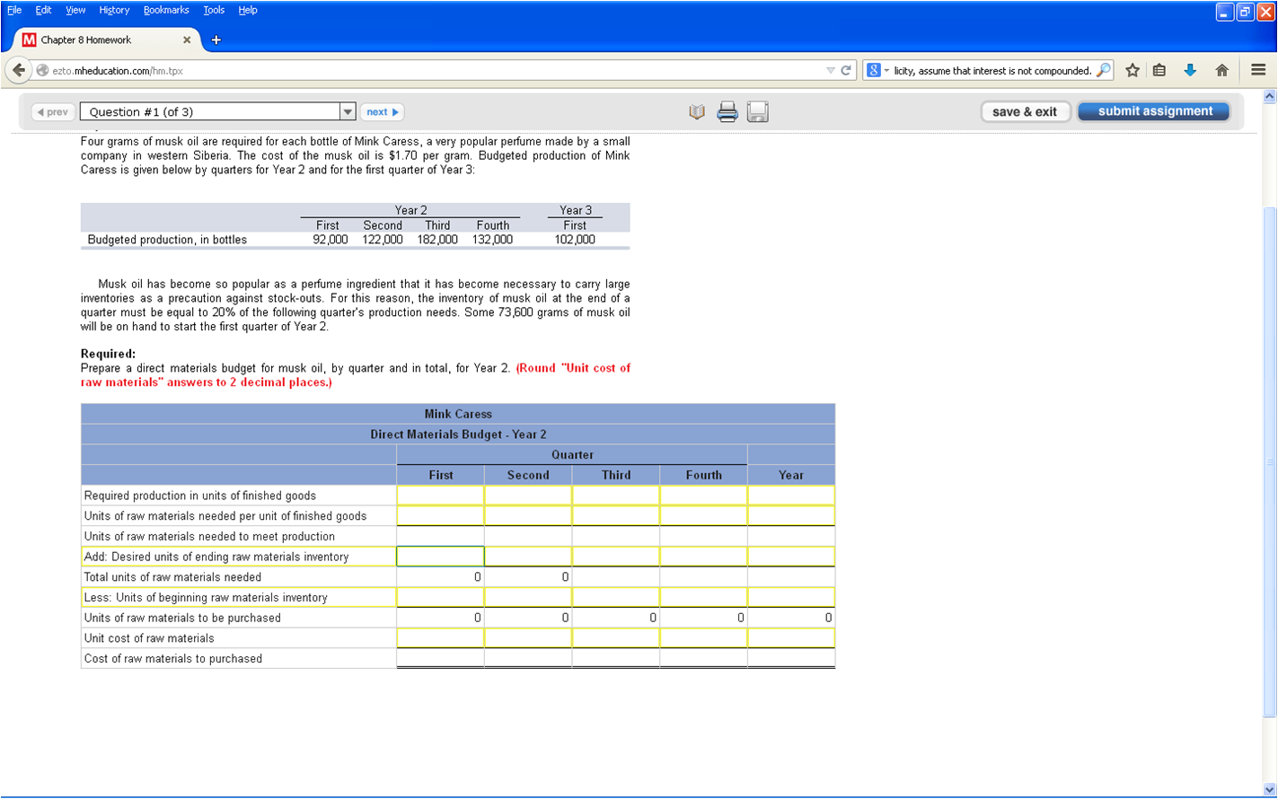The height and width of the screenshot is (799, 1278).
Task: Open the Tools menu
Action: pyautogui.click(x=214, y=10)
